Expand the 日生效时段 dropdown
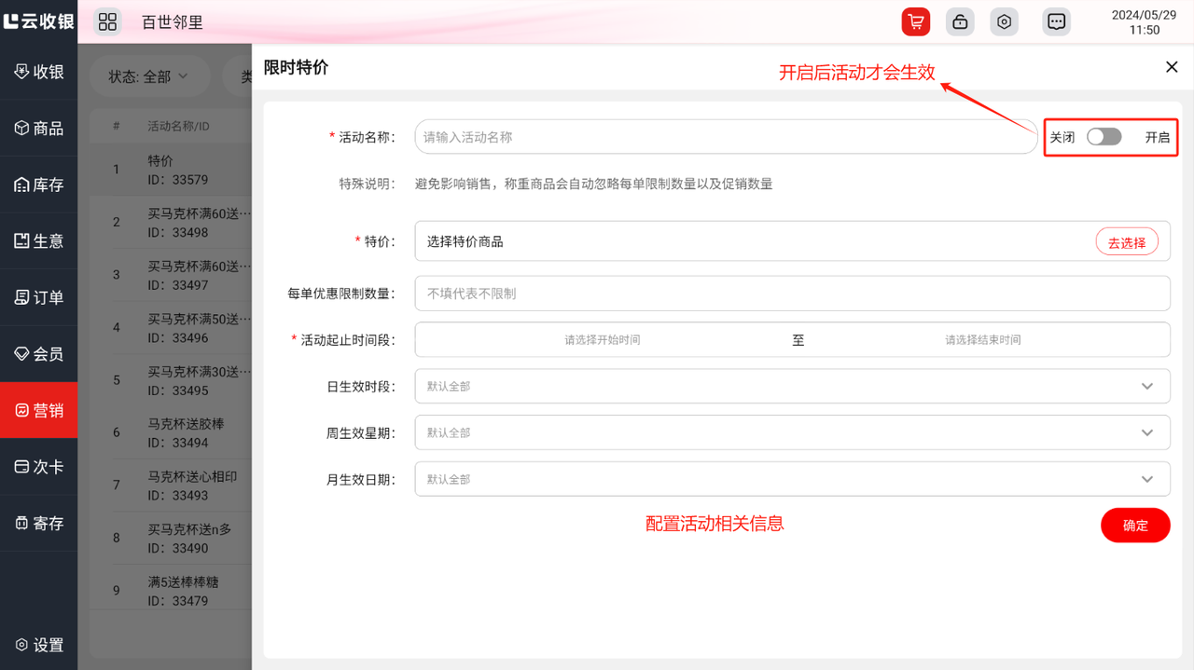 pos(792,386)
